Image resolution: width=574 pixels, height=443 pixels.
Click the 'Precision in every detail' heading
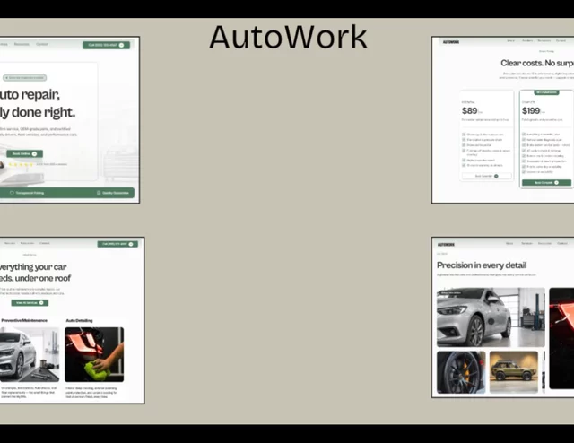tap(482, 265)
